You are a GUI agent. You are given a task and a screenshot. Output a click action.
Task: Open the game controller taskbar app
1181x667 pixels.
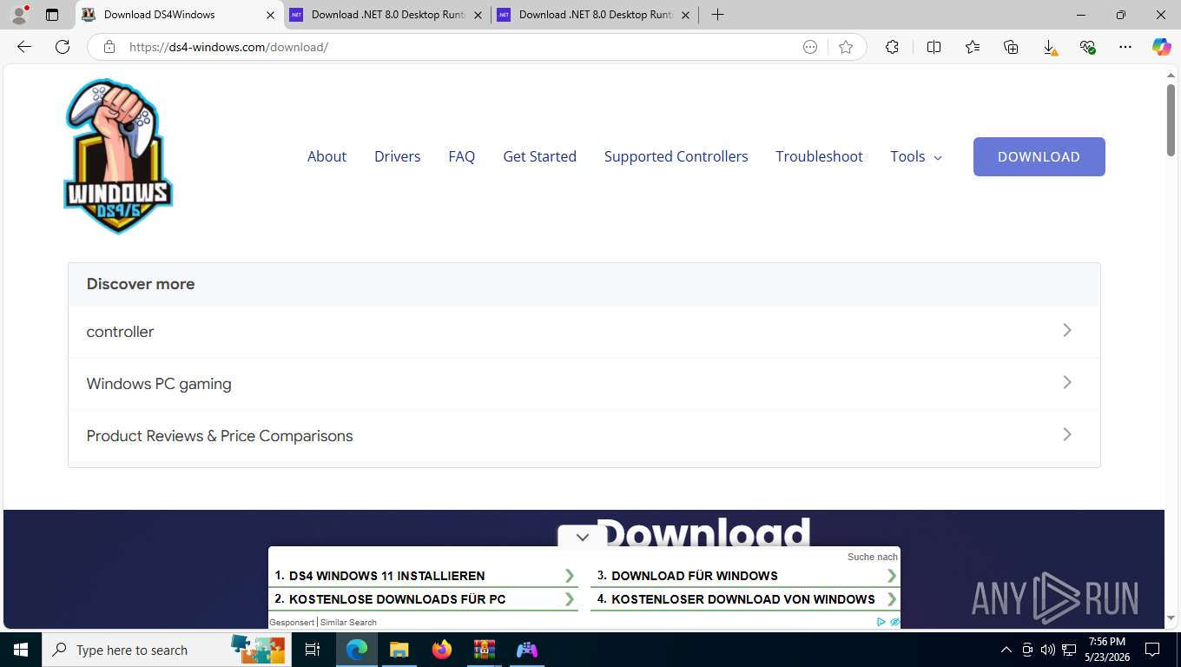point(527,650)
